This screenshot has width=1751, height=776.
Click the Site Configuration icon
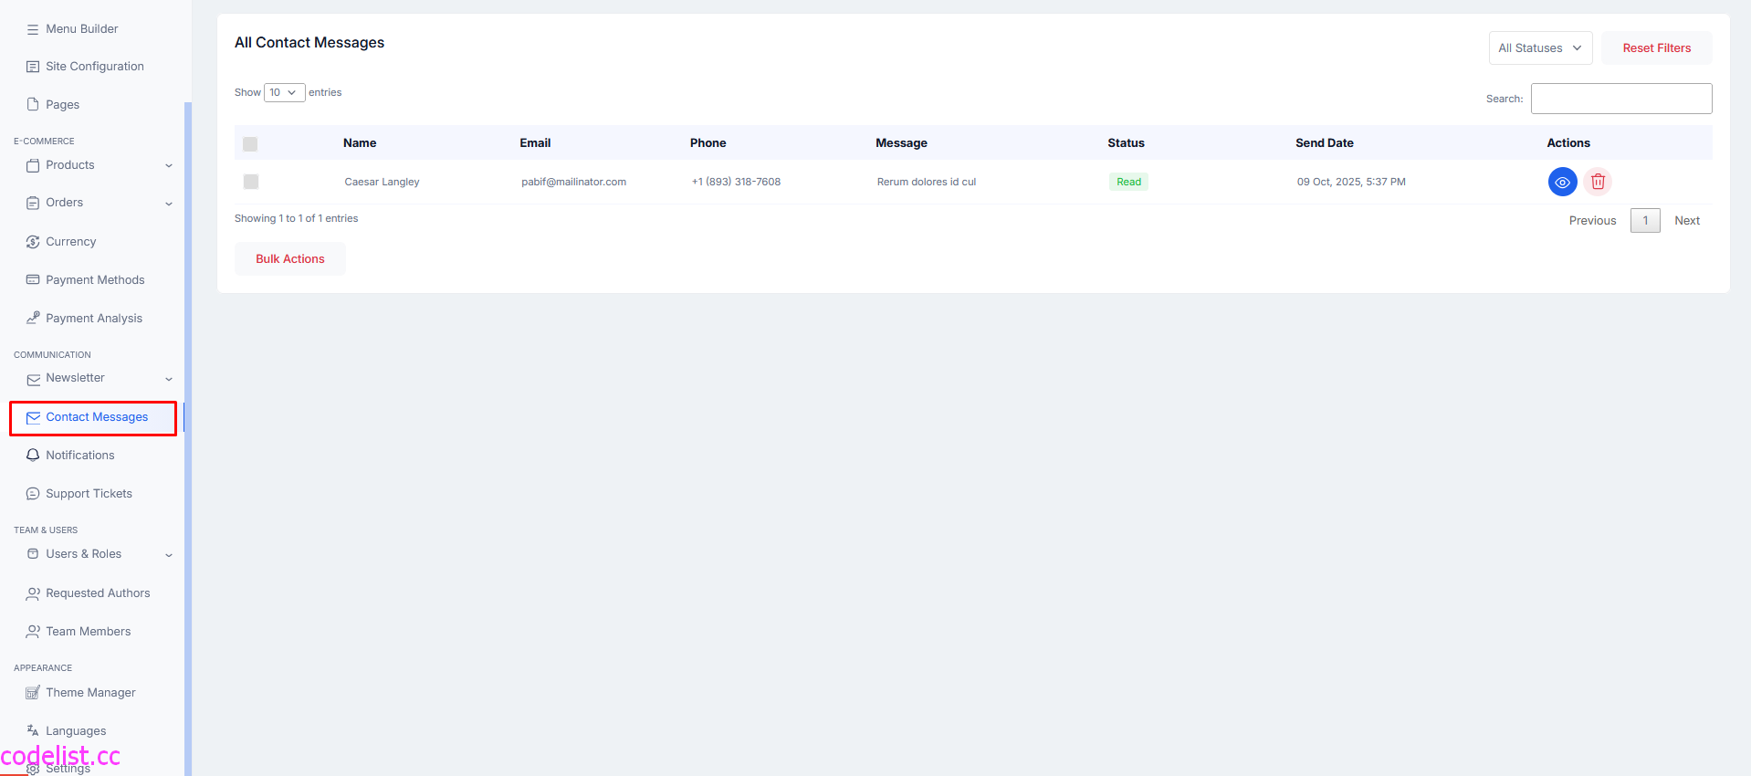point(33,67)
